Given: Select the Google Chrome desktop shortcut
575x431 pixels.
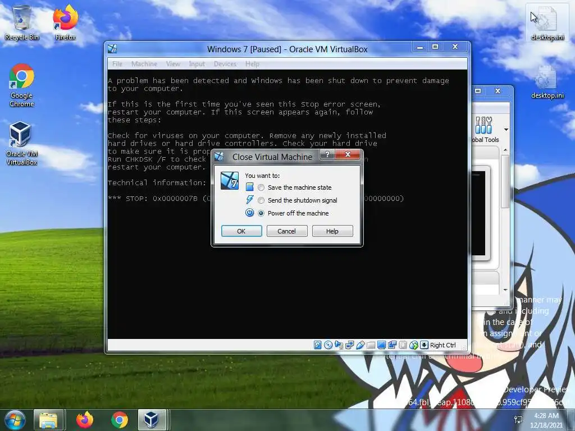Looking at the screenshot, I should pos(22,85).
